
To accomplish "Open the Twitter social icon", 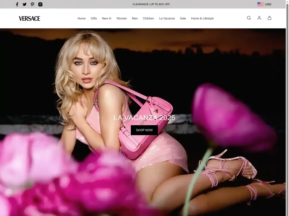I will [x=25, y=4].
